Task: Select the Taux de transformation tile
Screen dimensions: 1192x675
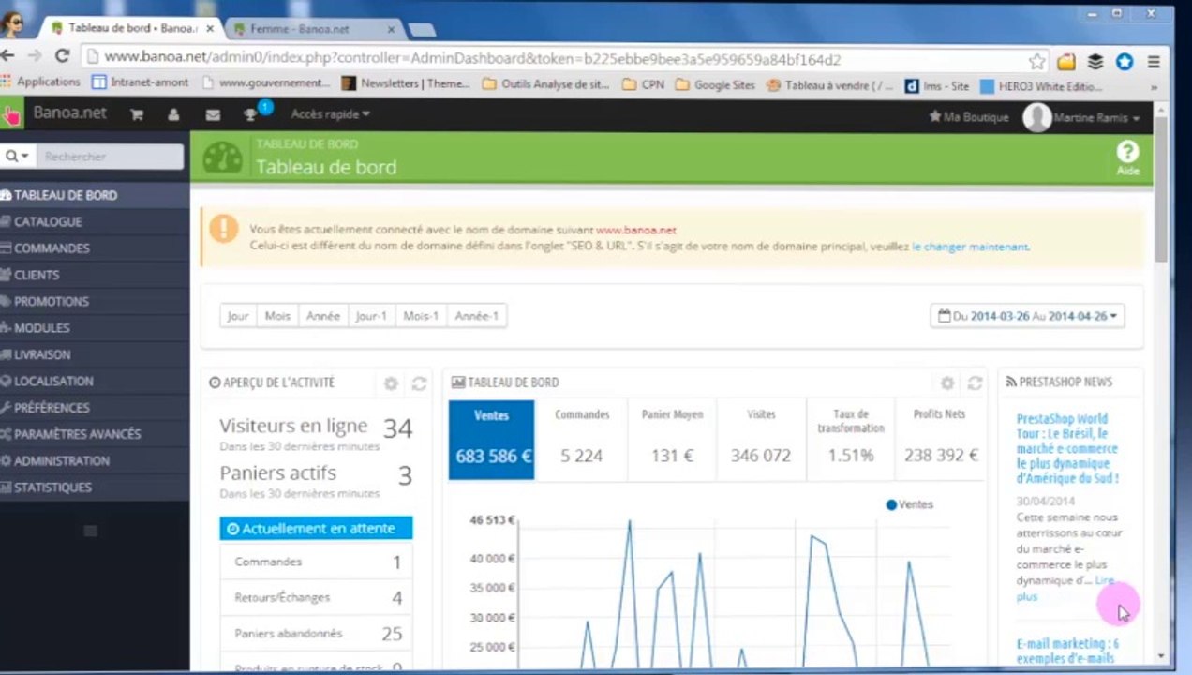Action: tap(850, 440)
